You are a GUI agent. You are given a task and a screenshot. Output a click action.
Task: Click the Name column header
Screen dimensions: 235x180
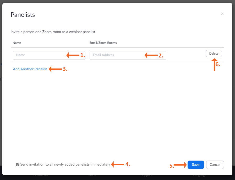(x=17, y=43)
